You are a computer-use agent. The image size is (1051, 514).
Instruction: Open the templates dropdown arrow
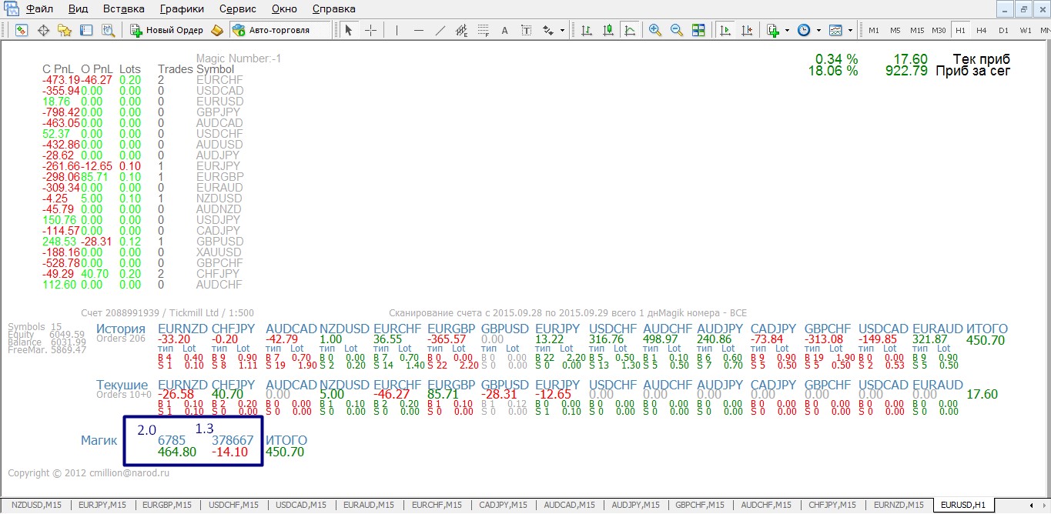(850, 30)
